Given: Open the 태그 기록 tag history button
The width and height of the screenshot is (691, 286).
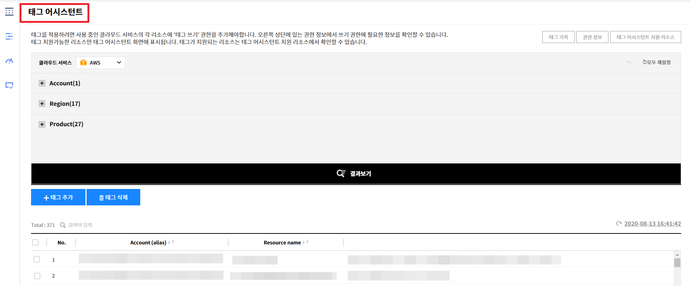Looking at the screenshot, I should click(558, 37).
